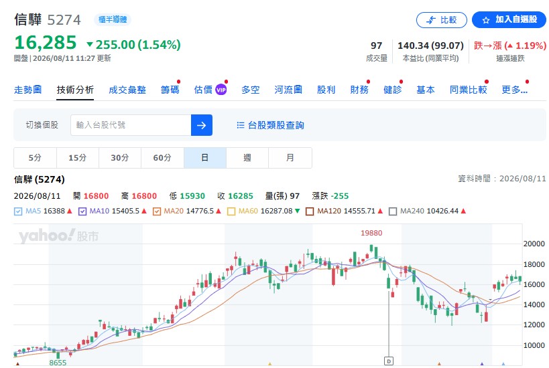Toggle the MA10 checkbox
This screenshot has width=549, height=368.
coord(82,211)
